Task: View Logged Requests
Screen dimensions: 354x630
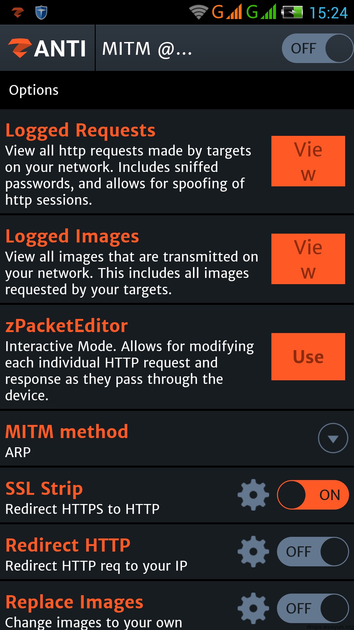Action: [x=308, y=161]
